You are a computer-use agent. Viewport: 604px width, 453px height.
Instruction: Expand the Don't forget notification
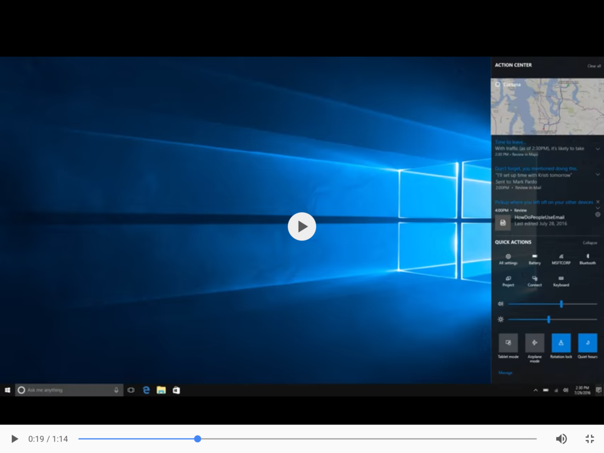coord(598,175)
